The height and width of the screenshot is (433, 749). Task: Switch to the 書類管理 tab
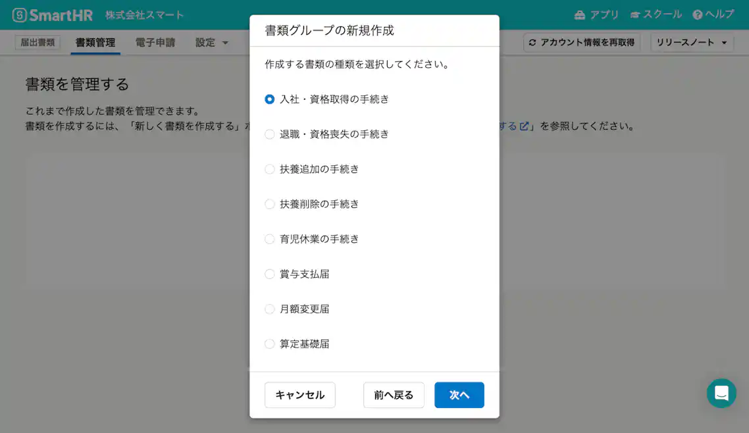[x=95, y=42]
